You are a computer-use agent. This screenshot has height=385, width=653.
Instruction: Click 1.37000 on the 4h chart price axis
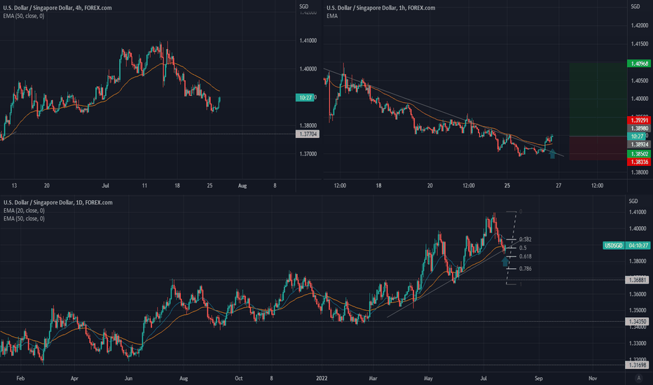click(308, 154)
